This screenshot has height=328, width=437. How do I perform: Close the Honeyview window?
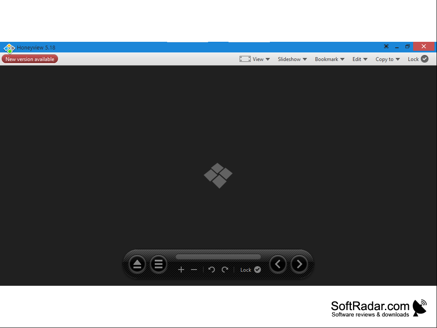click(424, 46)
